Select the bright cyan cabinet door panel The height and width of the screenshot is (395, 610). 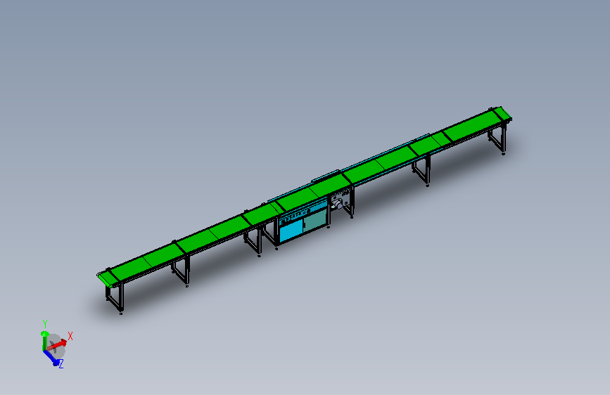[291, 231]
